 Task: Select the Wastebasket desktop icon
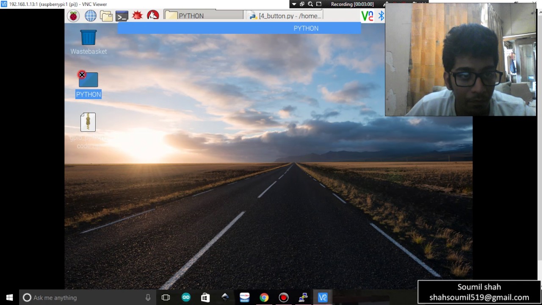88,37
